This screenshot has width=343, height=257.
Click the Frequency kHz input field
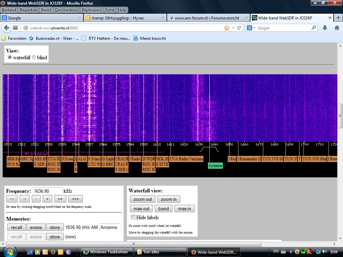click(x=47, y=191)
